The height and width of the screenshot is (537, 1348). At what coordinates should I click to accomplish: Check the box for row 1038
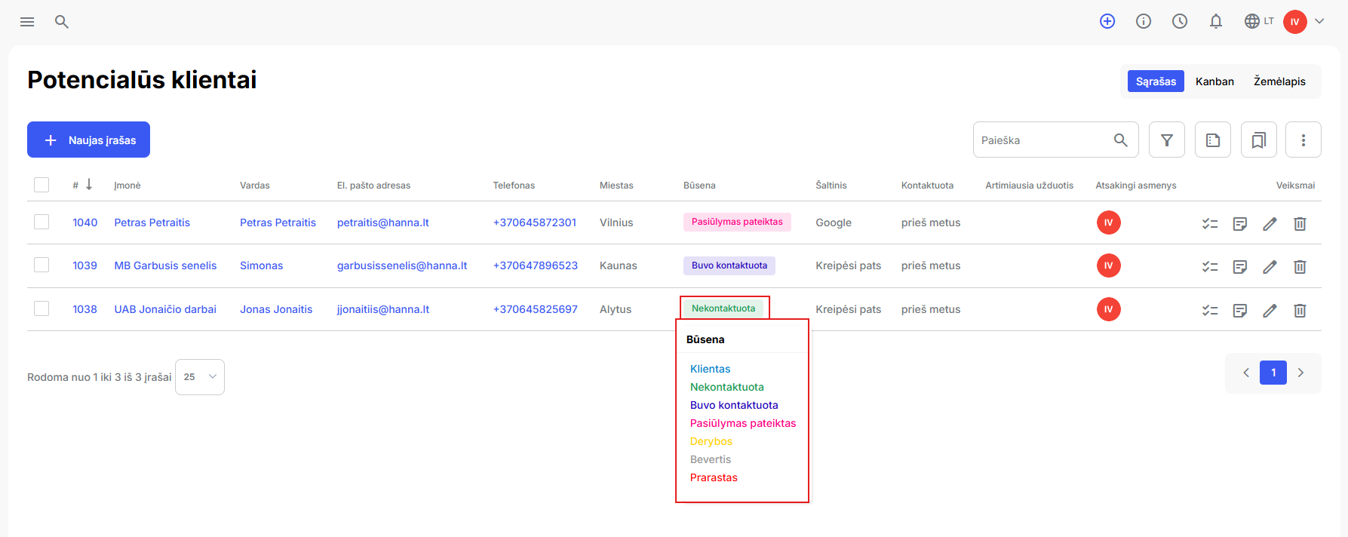[41, 308]
